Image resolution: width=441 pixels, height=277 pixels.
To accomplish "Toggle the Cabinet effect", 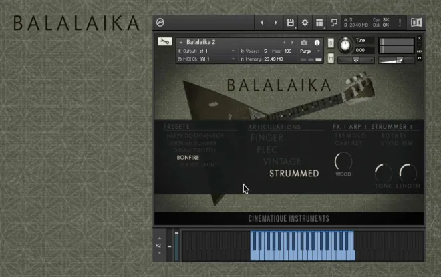I will 349,143.
